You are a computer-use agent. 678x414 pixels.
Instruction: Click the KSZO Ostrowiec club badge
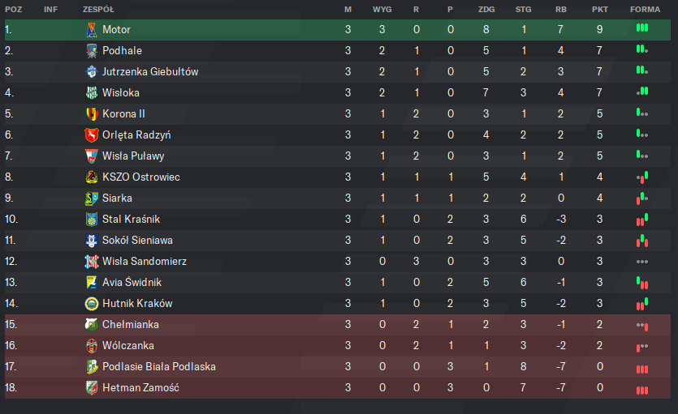pos(92,177)
